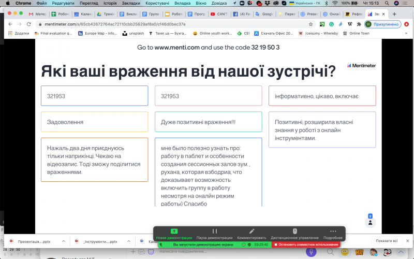
Task: Click the participants count person icon
Action: point(370,223)
